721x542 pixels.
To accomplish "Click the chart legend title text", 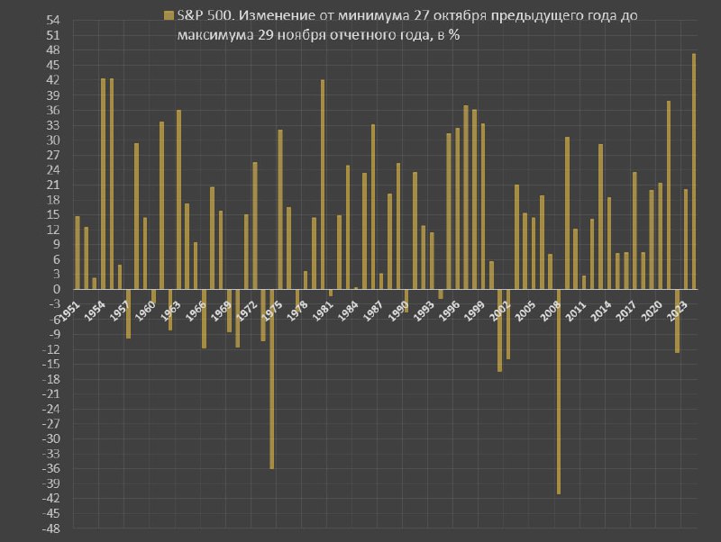I will (x=407, y=25).
